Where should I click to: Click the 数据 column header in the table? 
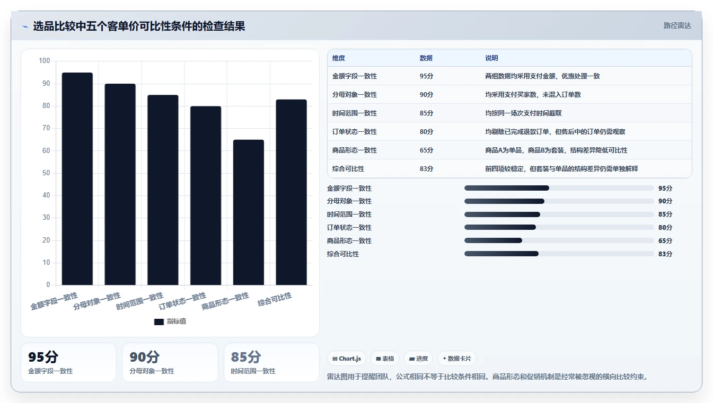(426, 58)
